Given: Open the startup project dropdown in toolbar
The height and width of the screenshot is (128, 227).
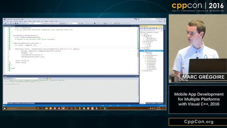Looking at the screenshot, I should tap(50, 23).
